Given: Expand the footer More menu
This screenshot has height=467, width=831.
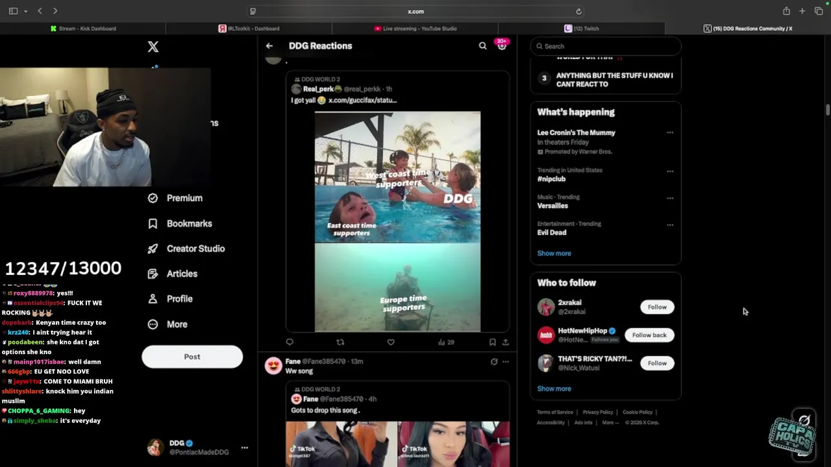Looking at the screenshot, I should coord(609,423).
